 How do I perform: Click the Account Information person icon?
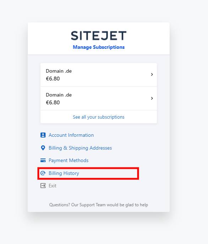(x=43, y=135)
